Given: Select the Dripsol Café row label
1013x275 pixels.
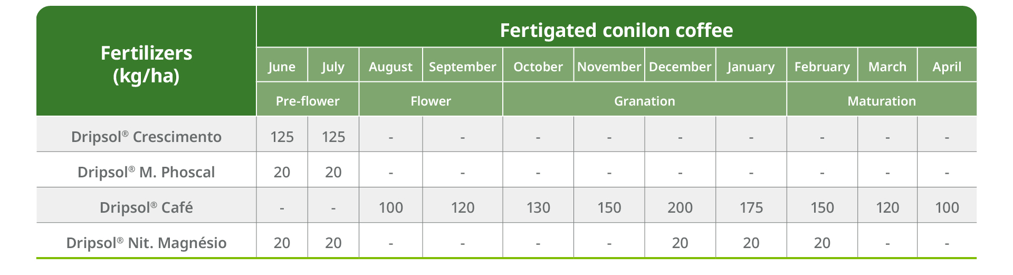Looking at the screenshot, I should (x=146, y=207).
